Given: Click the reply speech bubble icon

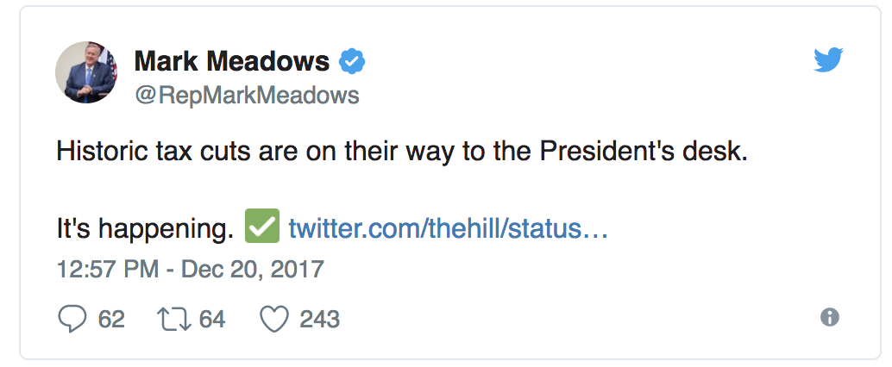Looking at the screenshot, I should (x=72, y=320).
